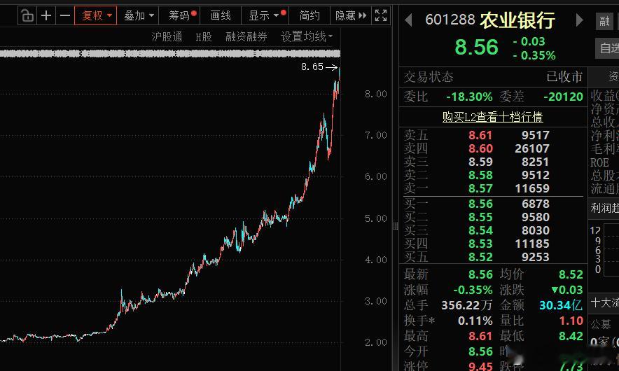The width and height of the screenshot is (619, 371).
Task: Zoom in chart with plus icon
Action: pyautogui.click(x=46, y=16)
